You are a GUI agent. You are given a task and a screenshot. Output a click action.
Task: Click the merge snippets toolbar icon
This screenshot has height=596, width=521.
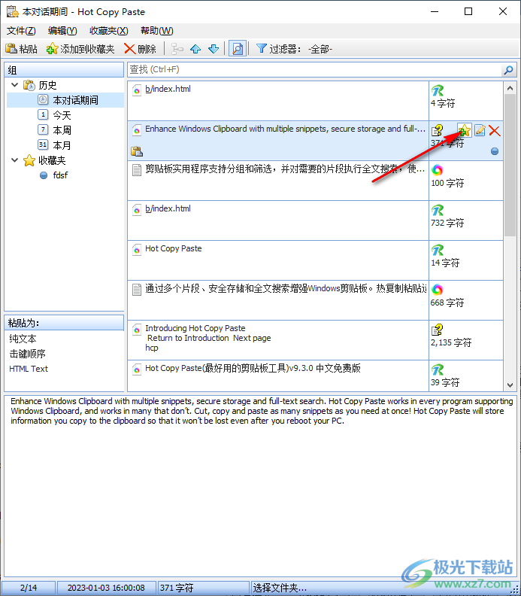point(177,49)
